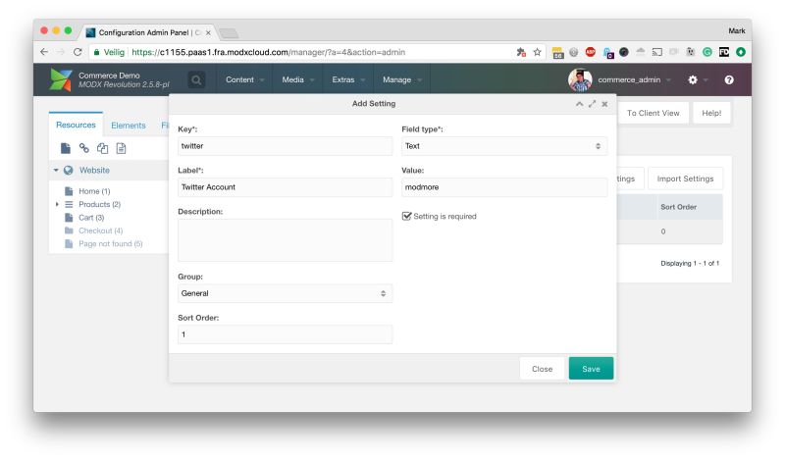The height and width of the screenshot is (460, 785).
Task: Click the browser address bar URL
Action: pyautogui.click(x=268, y=52)
